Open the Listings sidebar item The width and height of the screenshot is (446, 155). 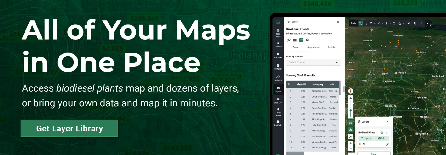278,44
